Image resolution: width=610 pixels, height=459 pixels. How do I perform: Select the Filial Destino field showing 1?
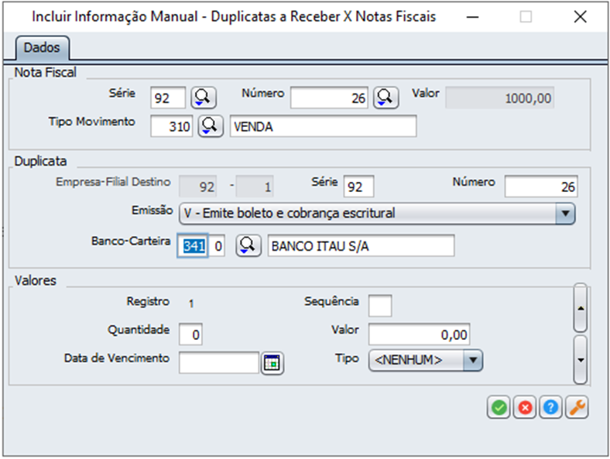(x=255, y=187)
